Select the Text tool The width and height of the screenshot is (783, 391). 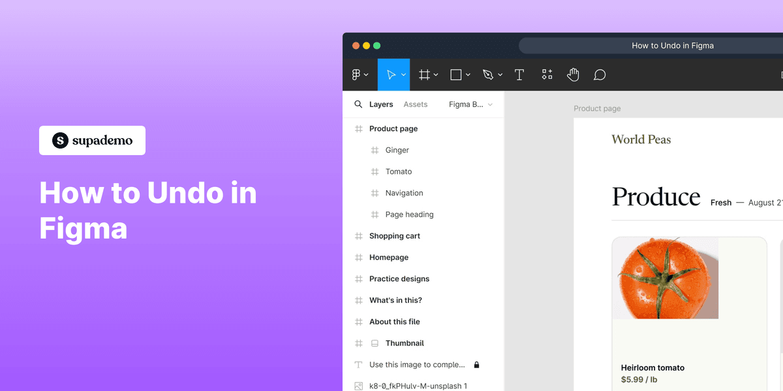coord(519,74)
